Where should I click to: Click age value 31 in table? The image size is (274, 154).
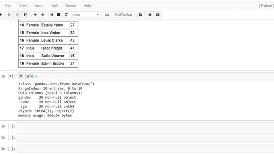tap(74, 63)
